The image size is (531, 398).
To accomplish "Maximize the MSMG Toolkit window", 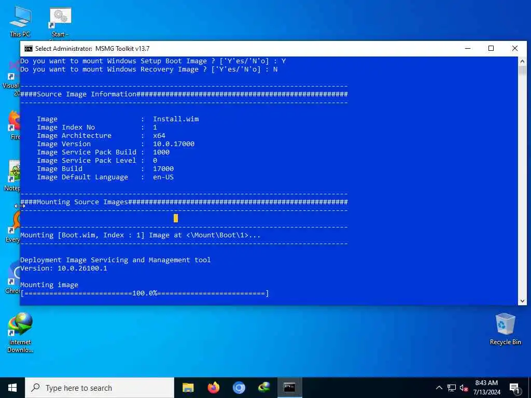I will click(x=491, y=48).
